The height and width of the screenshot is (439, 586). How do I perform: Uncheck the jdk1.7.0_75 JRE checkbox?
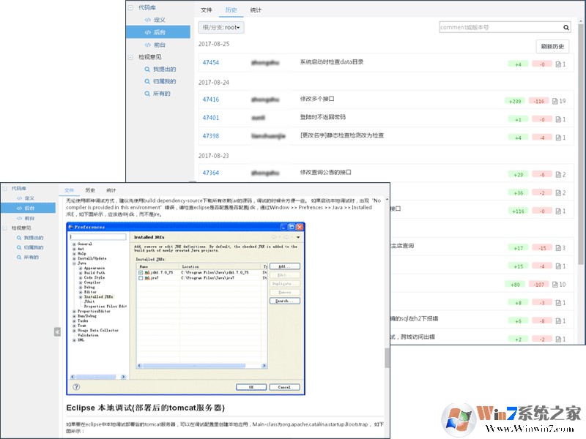pos(141,272)
